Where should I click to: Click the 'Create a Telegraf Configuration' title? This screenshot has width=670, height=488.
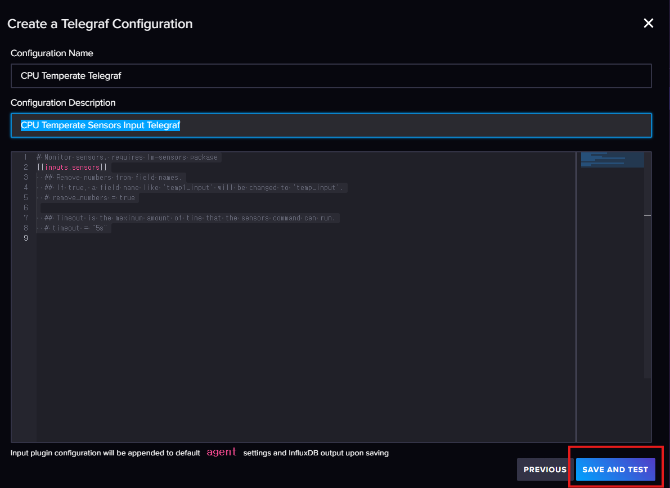(100, 24)
